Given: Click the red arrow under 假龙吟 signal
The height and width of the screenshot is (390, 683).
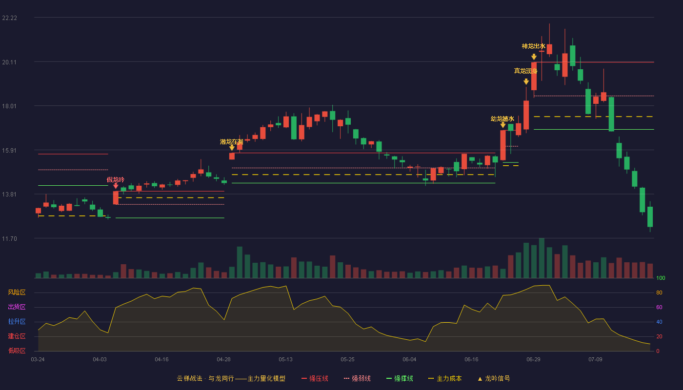Looking at the screenshot, I should click(x=116, y=186).
